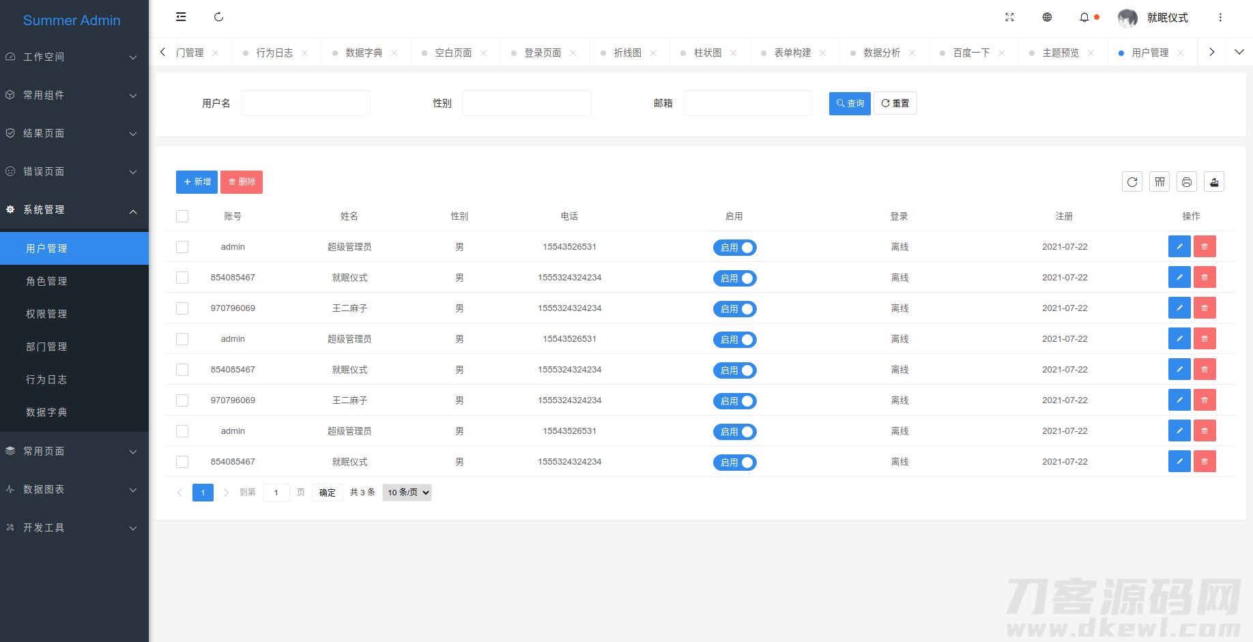Click the edit pencil icon for admin row
This screenshot has height=642, width=1253.
[x=1179, y=246]
